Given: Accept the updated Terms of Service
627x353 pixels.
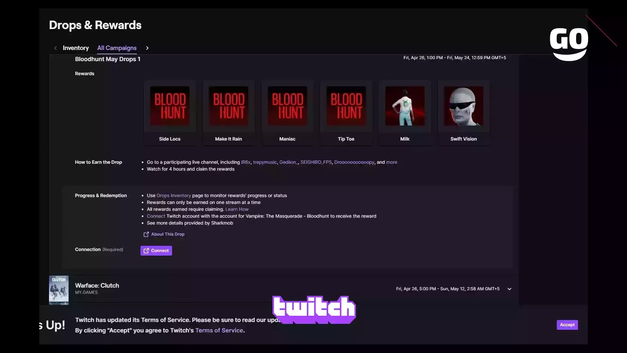Looking at the screenshot, I should tap(567, 325).
